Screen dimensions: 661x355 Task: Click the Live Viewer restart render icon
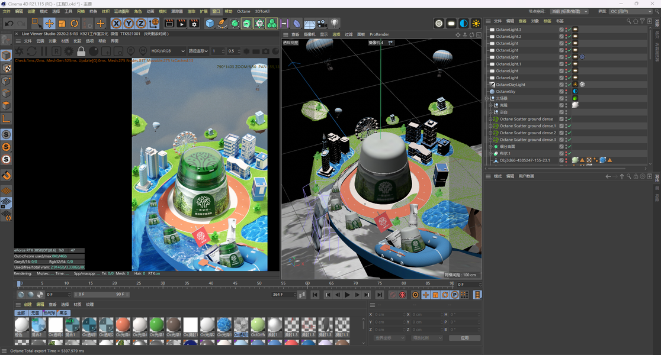31,51
